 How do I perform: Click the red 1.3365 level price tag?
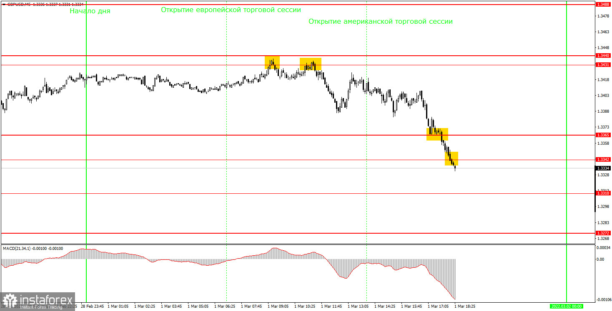[603, 135]
